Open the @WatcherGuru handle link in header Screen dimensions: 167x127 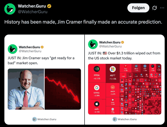pos(33,12)
